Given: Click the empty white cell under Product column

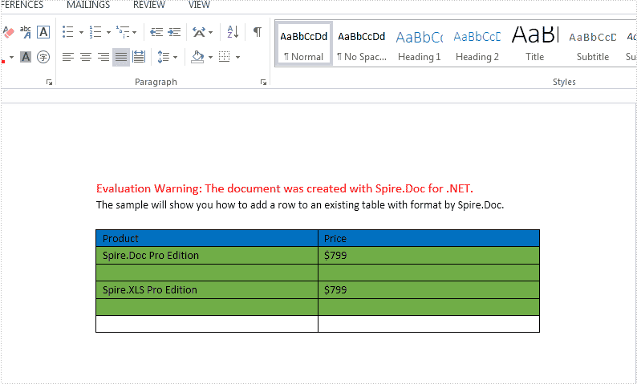Looking at the screenshot, I should coord(207,324).
